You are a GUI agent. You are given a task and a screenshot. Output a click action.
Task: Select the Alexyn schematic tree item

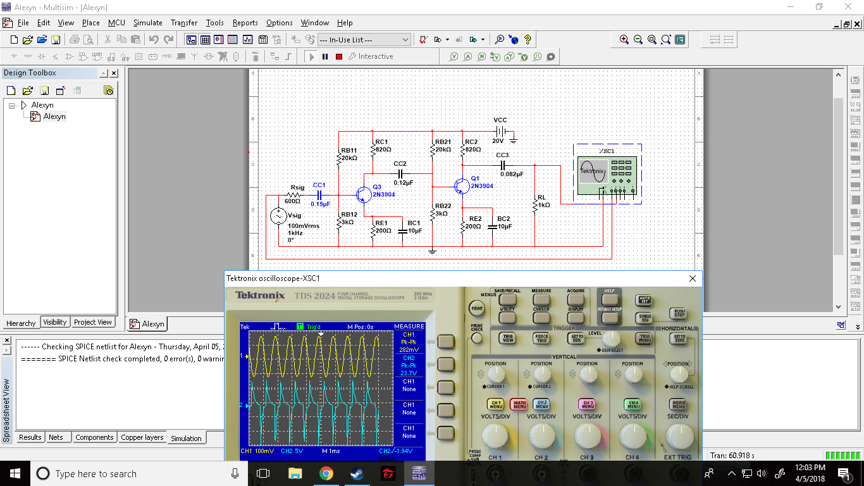54,116
